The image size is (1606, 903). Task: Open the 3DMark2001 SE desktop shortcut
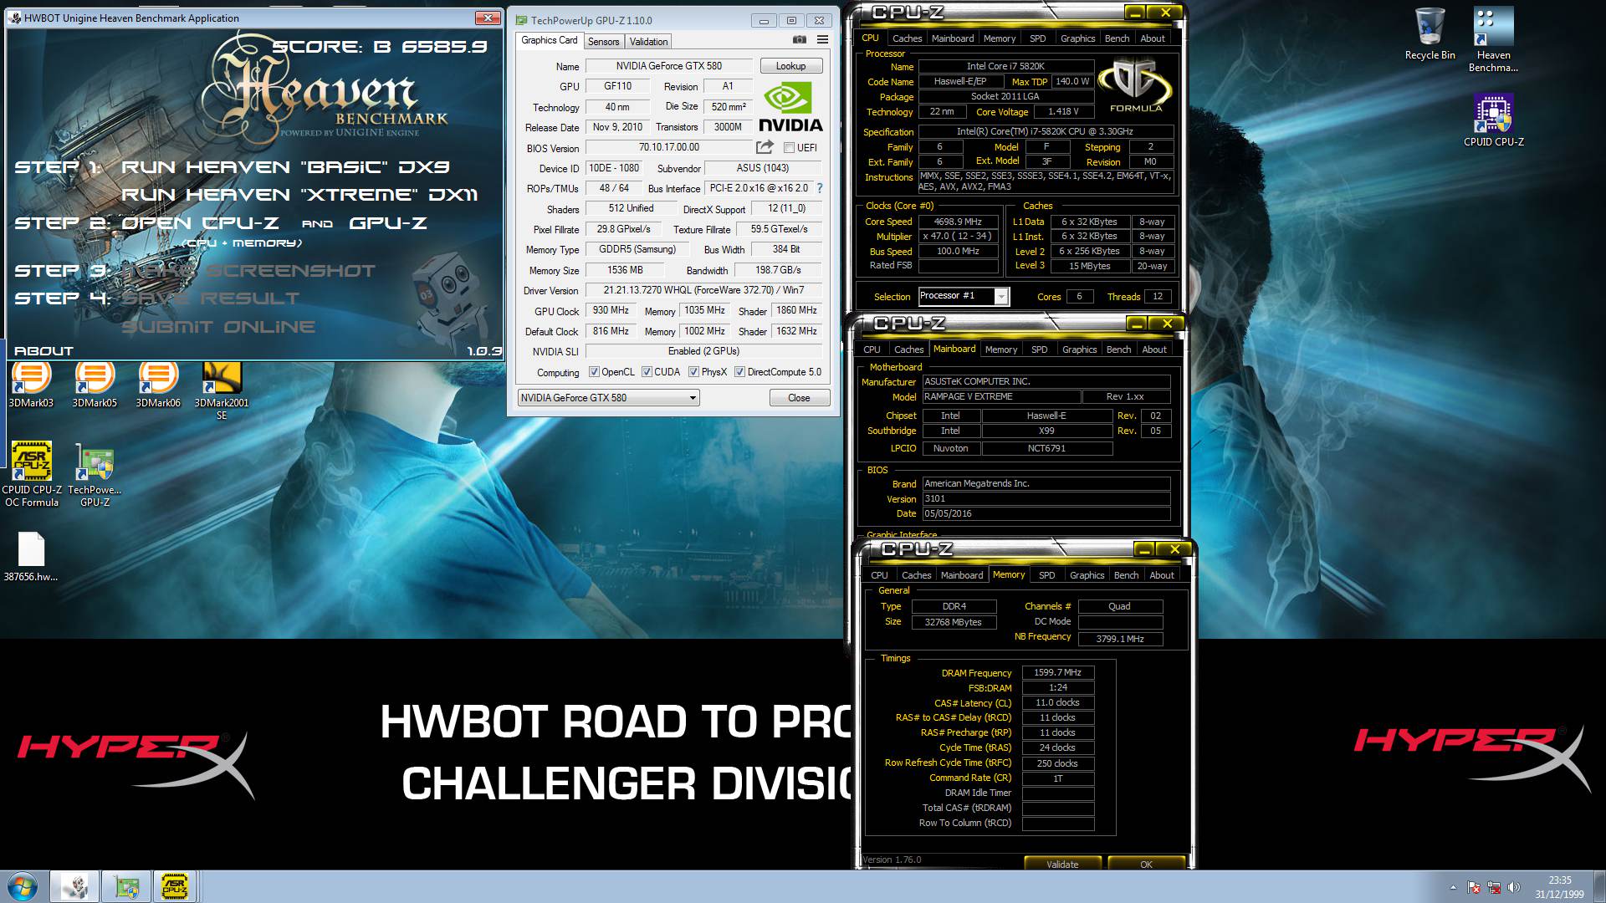point(222,390)
